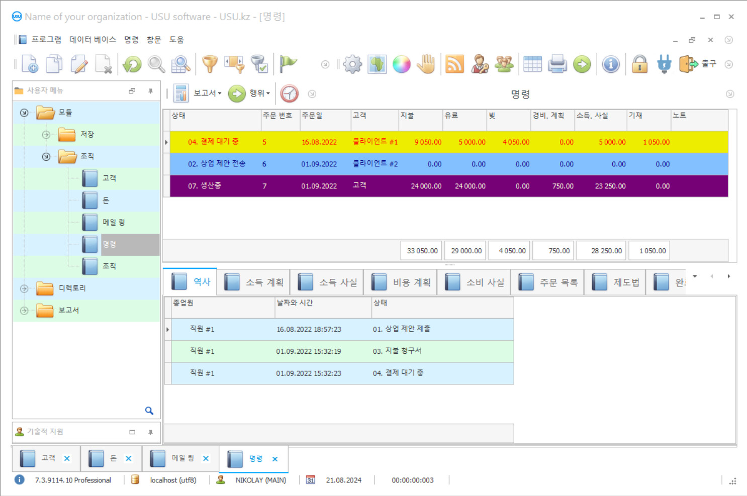747x496 pixels.
Task: Click the magnifier search icon in toolbar
Action: pyautogui.click(x=156, y=64)
